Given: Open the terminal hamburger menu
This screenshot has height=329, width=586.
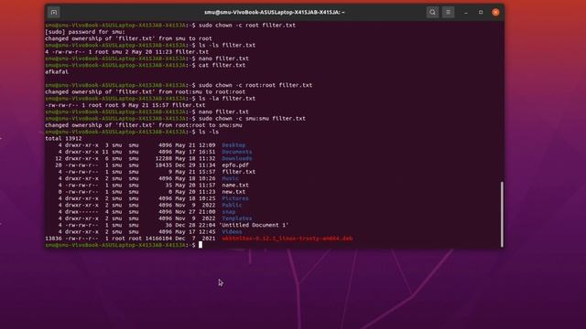Looking at the screenshot, I should 448,12.
